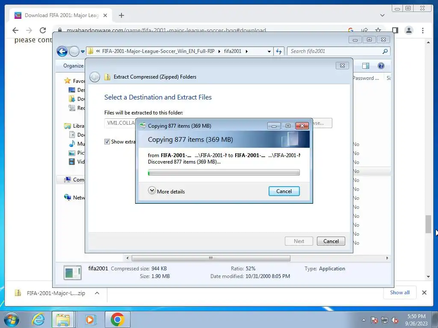Click the Explorer refresh button
This screenshot has height=328, width=438.
point(279,51)
